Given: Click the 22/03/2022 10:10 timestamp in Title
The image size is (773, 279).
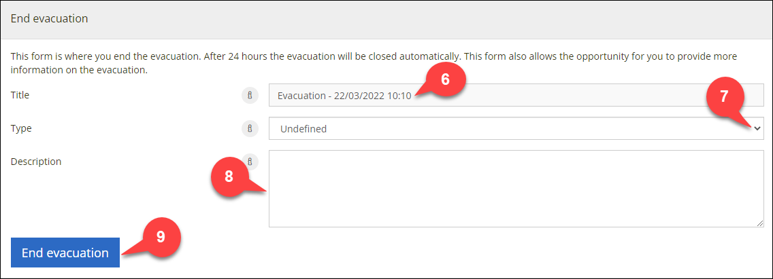Looking at the screenshot, I should click(x=372, y=96).
